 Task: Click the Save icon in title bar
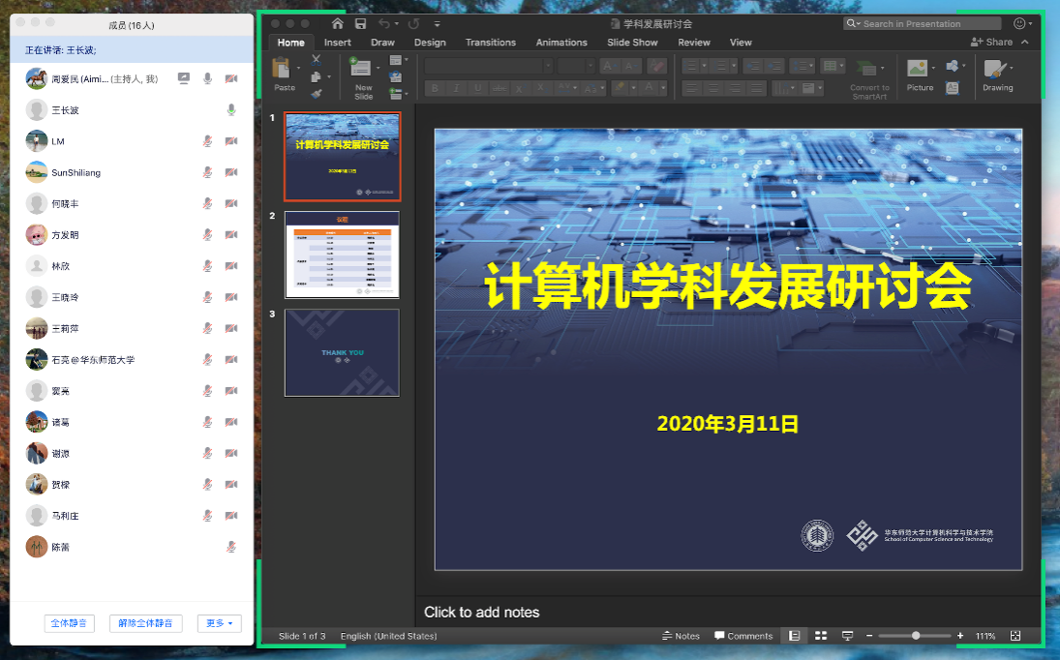point(360,23)
